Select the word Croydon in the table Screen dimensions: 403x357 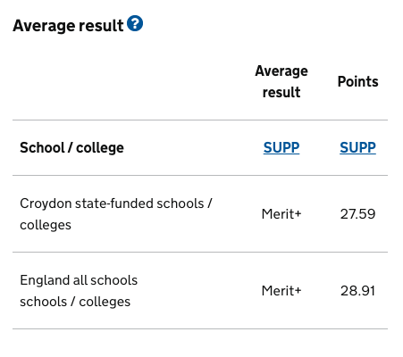coord(46,204)
